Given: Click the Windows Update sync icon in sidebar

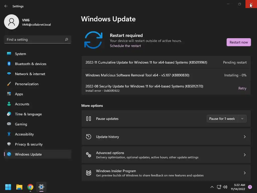Looking at the screenshot, I should coord(9,154).
